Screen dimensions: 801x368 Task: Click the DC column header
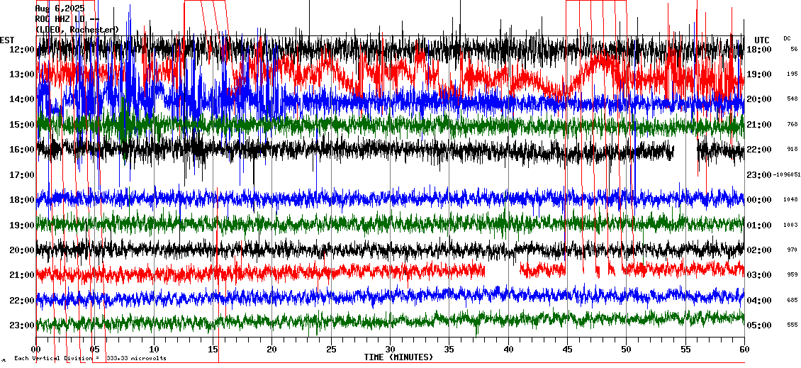787,38
